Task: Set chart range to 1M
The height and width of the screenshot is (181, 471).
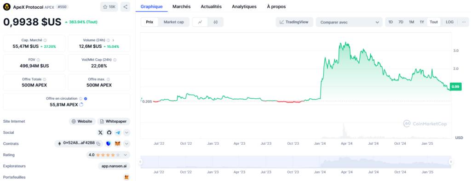Action: point(412,22)
